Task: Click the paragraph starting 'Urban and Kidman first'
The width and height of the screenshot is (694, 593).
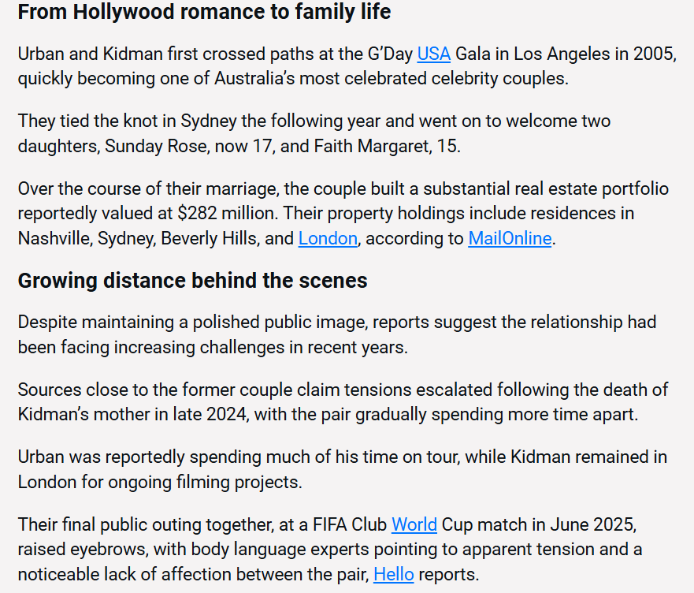Action: (x=347, y=66)
